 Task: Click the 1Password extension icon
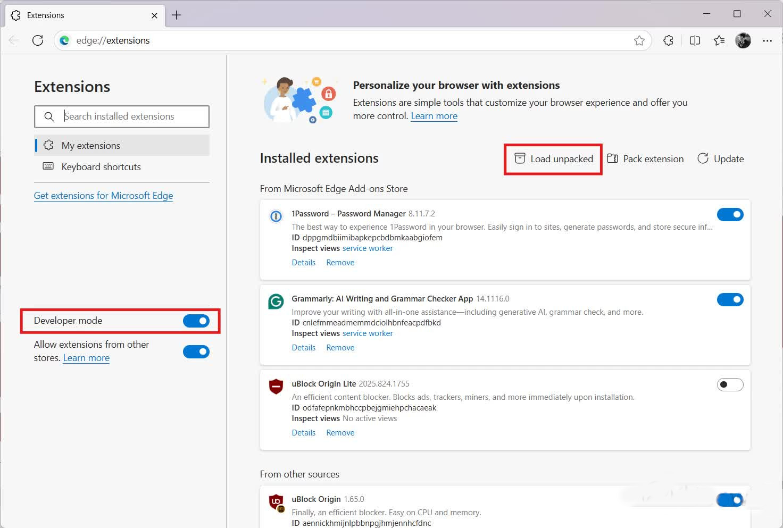coord(276,216)
